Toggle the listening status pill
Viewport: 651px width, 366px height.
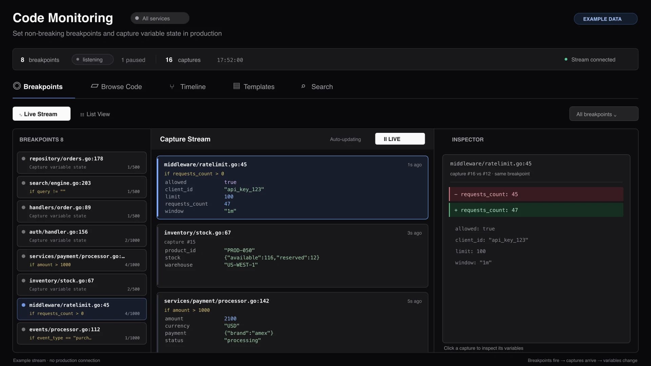tap(93, 60)
